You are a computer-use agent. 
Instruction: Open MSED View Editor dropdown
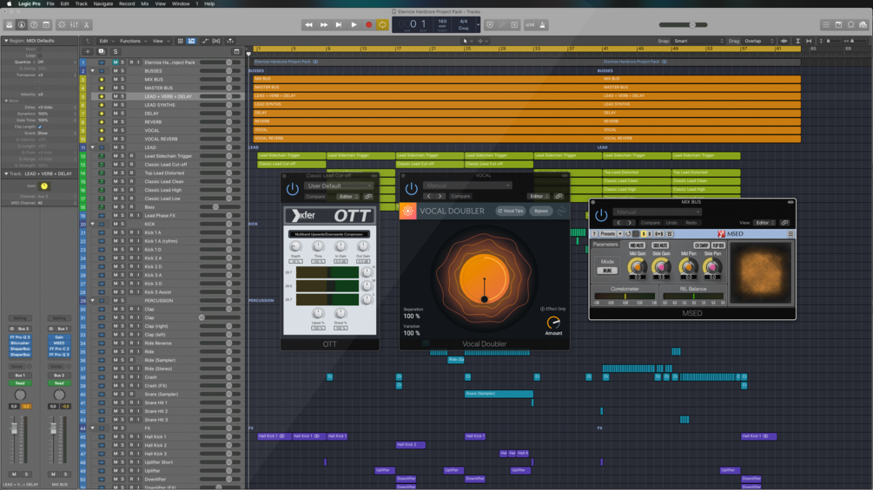pyautogui.click(x=764, y=223)
